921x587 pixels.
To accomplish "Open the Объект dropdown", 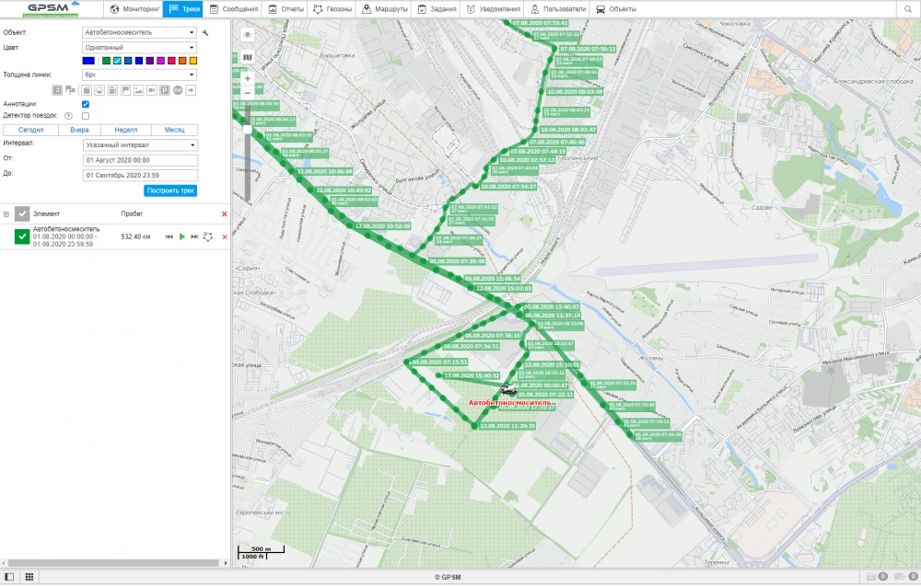I will pyautogui.click(x=139, y=32).
